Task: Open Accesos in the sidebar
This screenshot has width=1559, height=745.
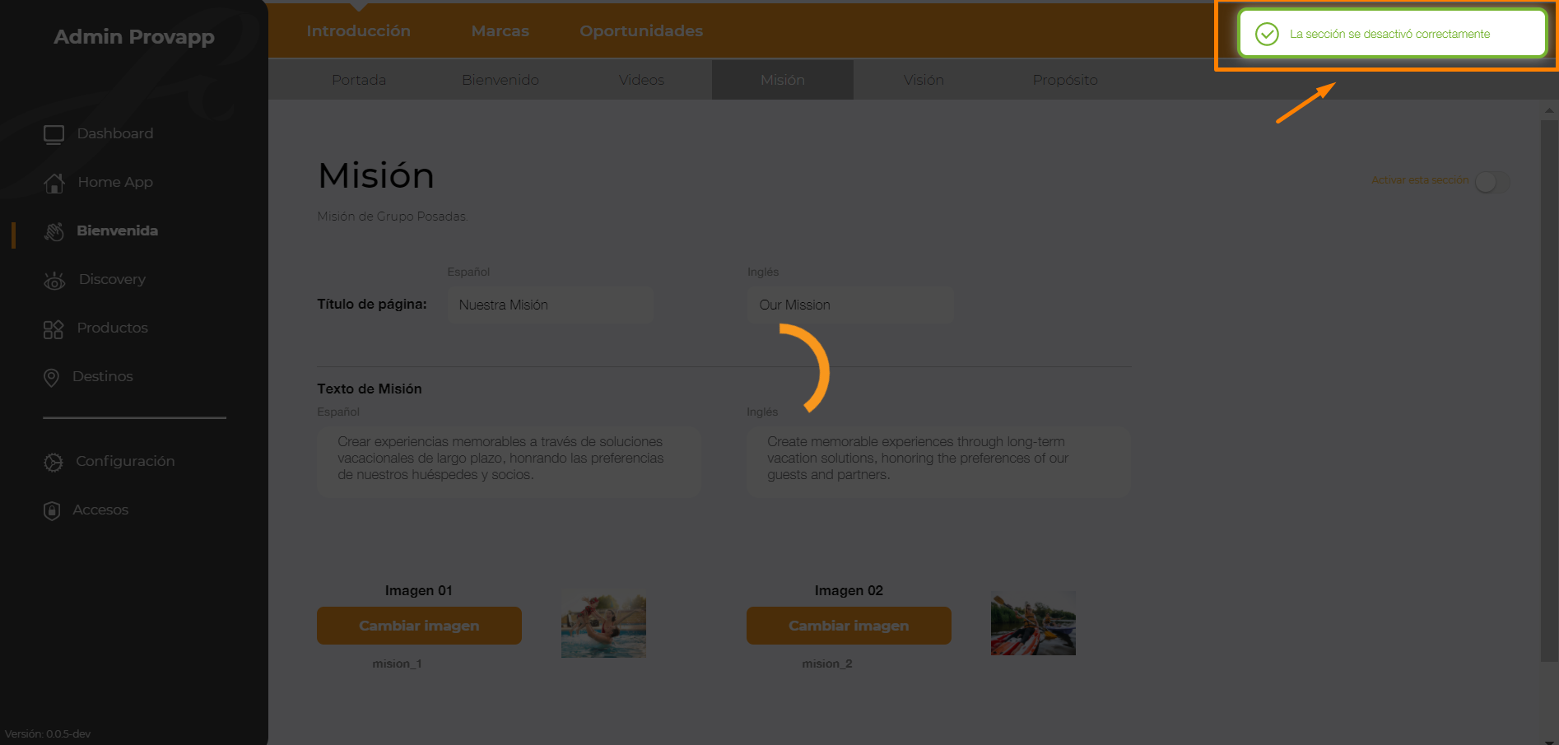Action: [100, 510]
